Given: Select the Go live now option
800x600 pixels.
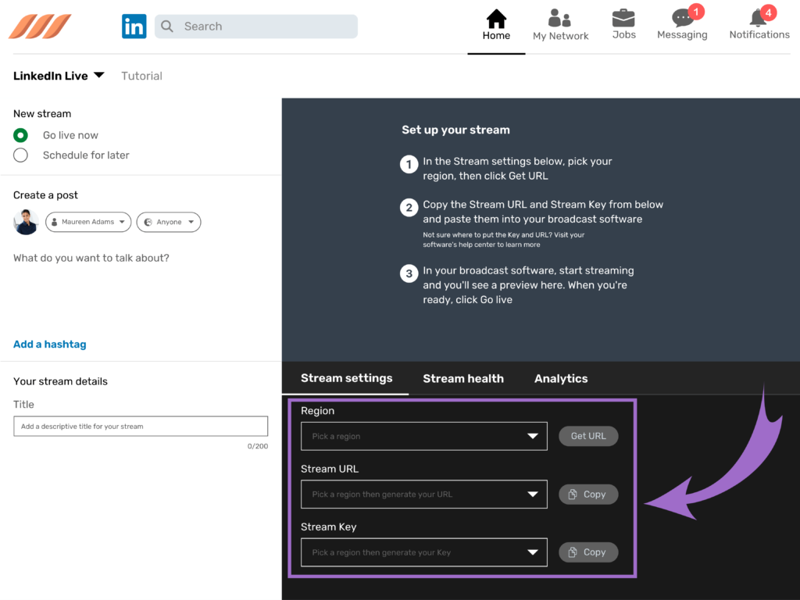Looking at the screenshot, I should 20,134.
